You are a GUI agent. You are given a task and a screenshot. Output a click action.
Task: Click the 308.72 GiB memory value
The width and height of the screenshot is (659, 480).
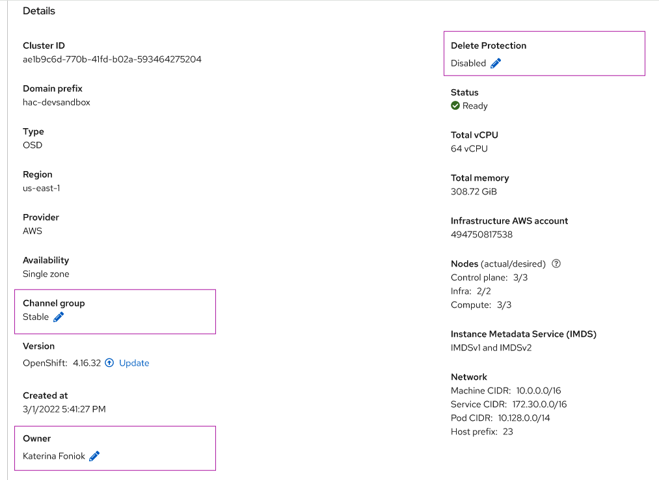[x=474, y=191]
